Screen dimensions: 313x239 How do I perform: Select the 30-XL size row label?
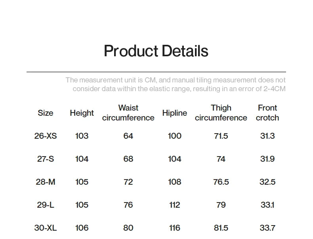coord(46,228)
